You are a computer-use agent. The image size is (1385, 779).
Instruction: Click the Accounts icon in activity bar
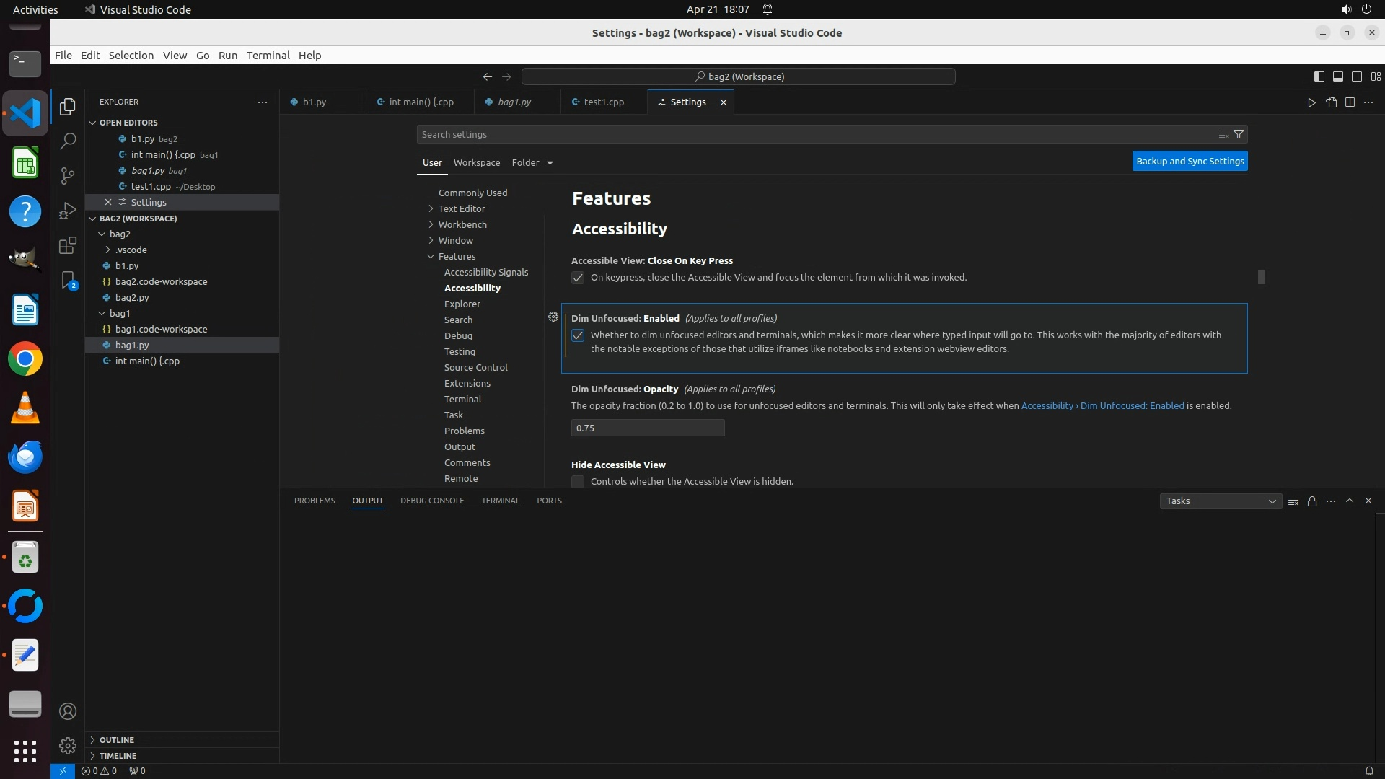click(68, 711)
